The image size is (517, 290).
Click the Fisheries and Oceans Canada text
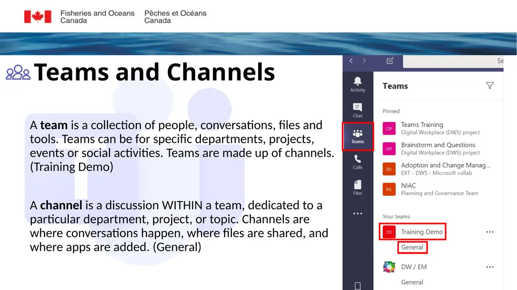(97, 17)
